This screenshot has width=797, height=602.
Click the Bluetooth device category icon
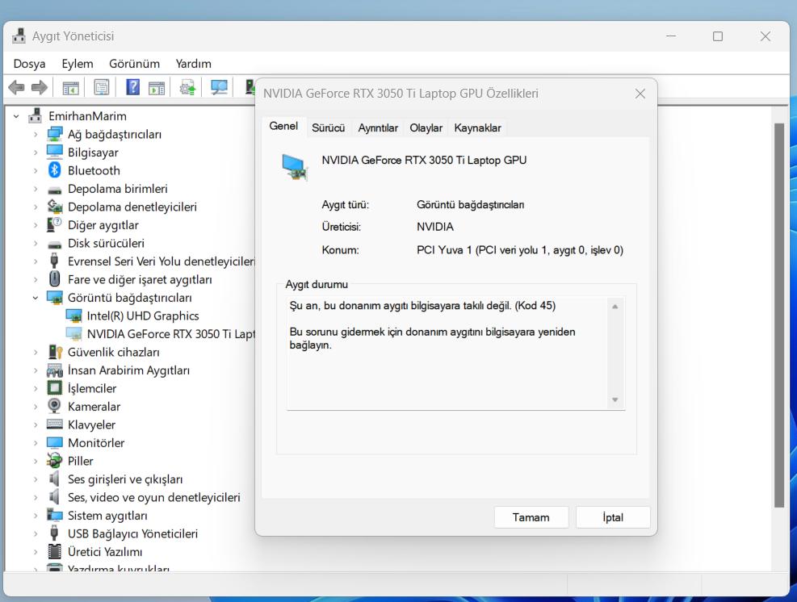[x=52, y=170]
